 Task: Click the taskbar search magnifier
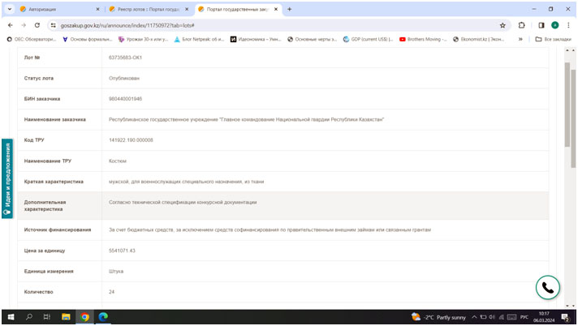point(29,316)
